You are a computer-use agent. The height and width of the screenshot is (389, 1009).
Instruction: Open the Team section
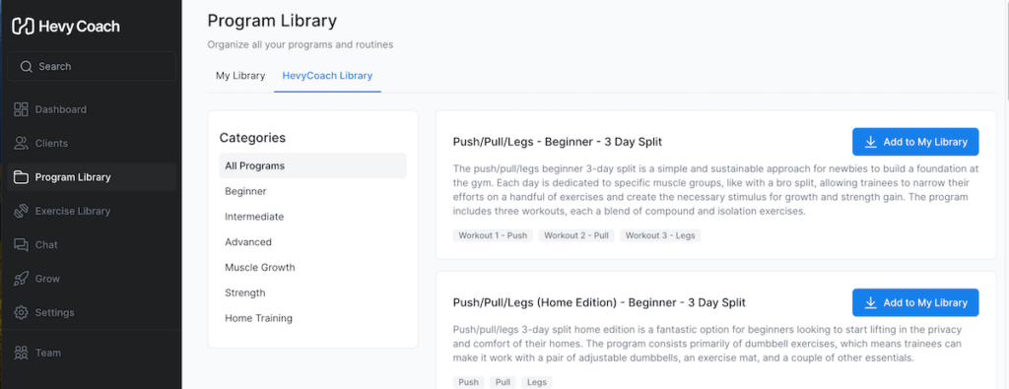tap(92, 353)
